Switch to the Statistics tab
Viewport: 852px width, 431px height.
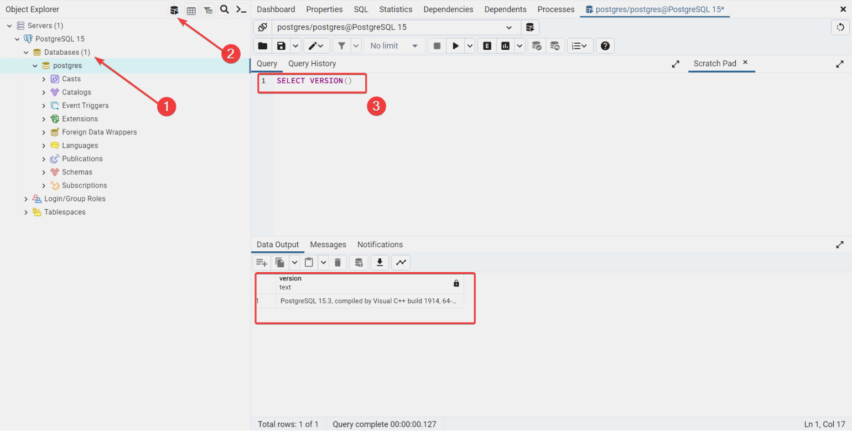tap(396, 9)
